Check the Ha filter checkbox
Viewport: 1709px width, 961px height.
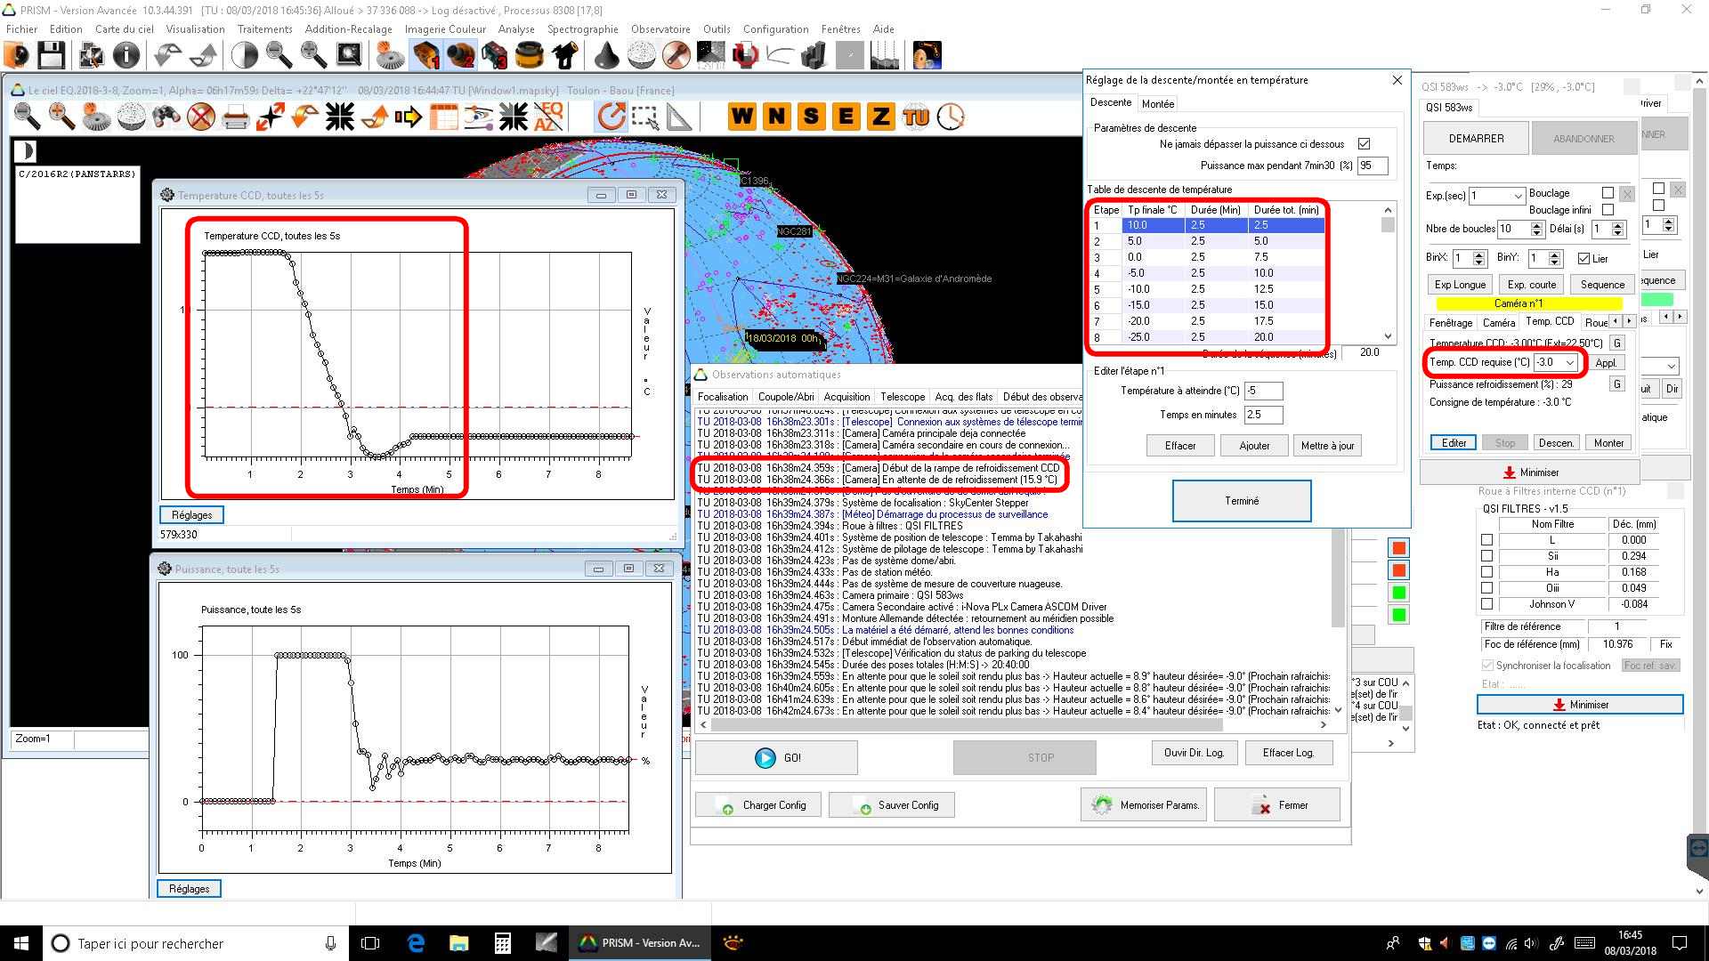(x=1486, y=572)
